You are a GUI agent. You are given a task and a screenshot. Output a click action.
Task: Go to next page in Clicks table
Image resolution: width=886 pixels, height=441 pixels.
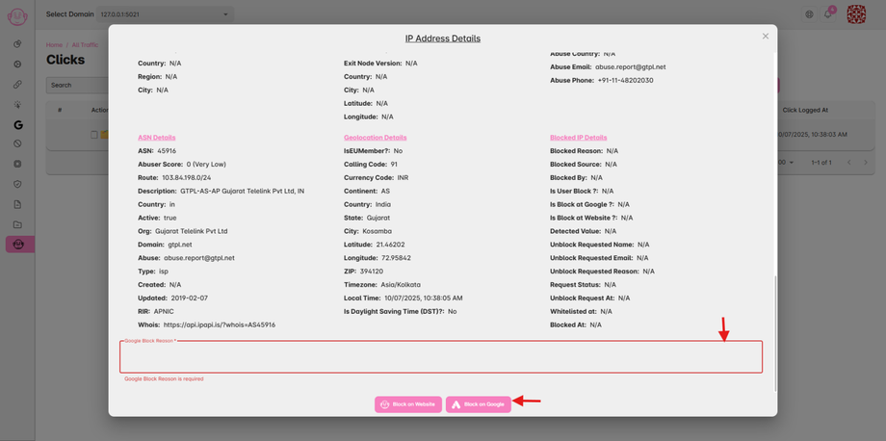pos(866,163)
